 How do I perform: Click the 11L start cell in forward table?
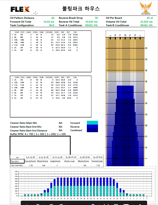click(x=16, y=45)
